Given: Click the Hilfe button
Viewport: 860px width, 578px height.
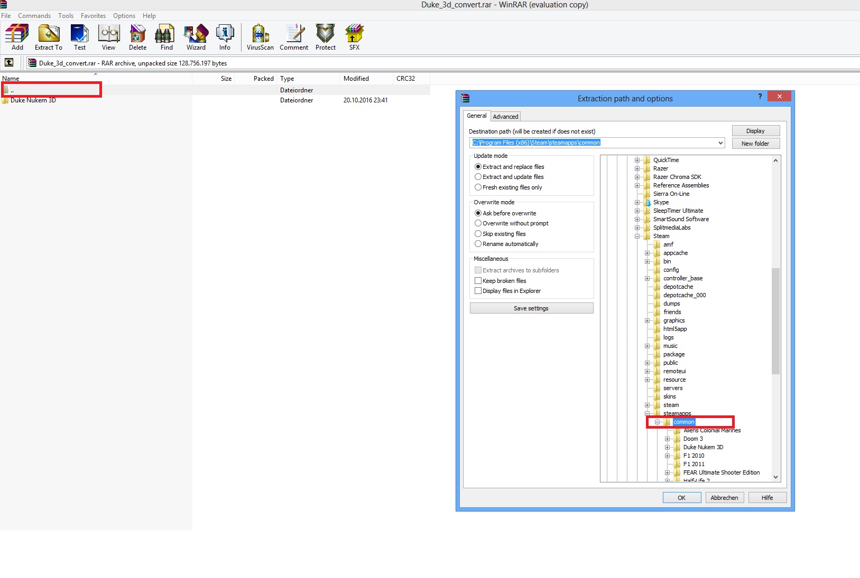Looking at the screenshot, I should (767, 498).
